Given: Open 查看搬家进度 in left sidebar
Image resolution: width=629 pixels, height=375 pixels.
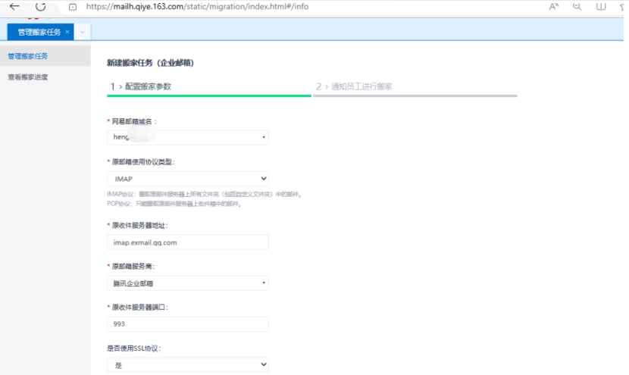Looking at the screenshot, I should tap(28, 77).
